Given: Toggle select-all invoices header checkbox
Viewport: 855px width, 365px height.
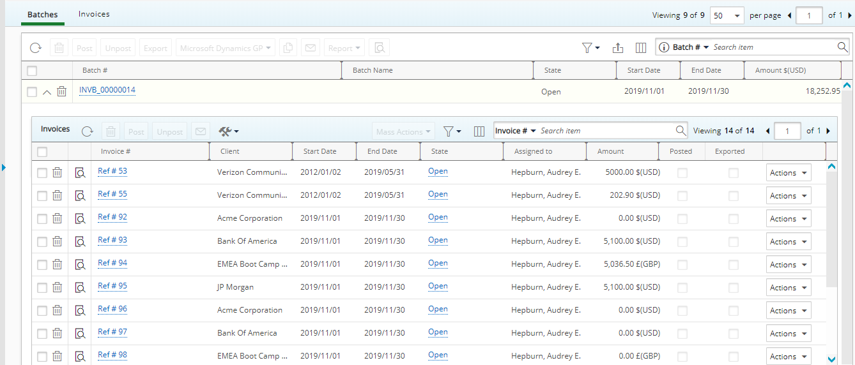Looking at the screenshot, I should click(42, 152).
